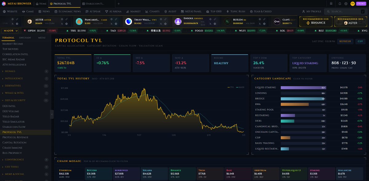
Task: Open the notifications bell
Action: click(340, 4)
